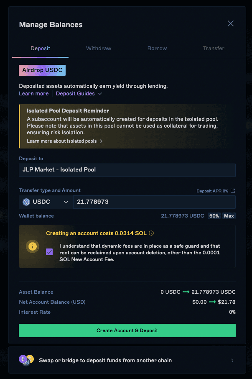This screenshot has height=379, width=252.
Task: Expand the Deposit Guides dropdown
Action: click(x=79, y=94)
